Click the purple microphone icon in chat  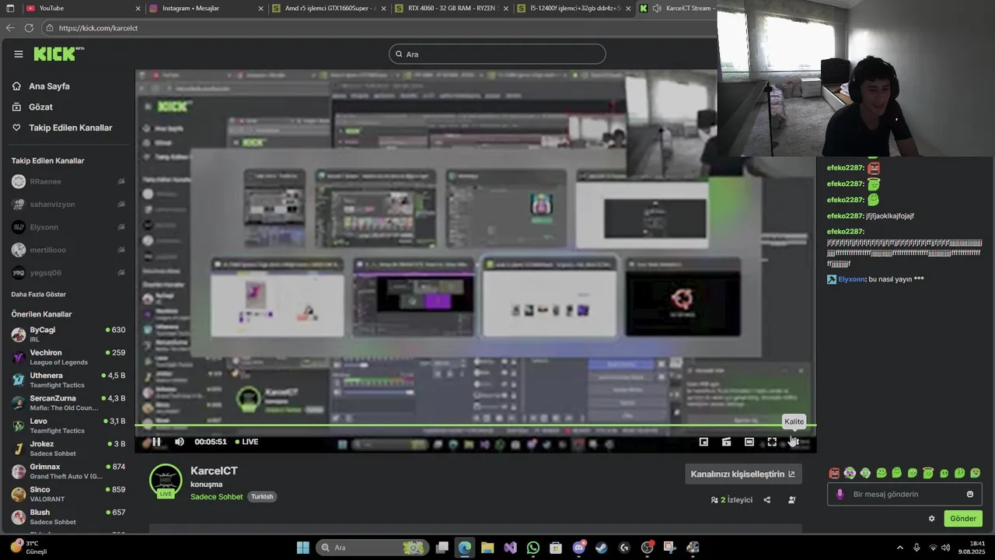click(x=840, y=494)
